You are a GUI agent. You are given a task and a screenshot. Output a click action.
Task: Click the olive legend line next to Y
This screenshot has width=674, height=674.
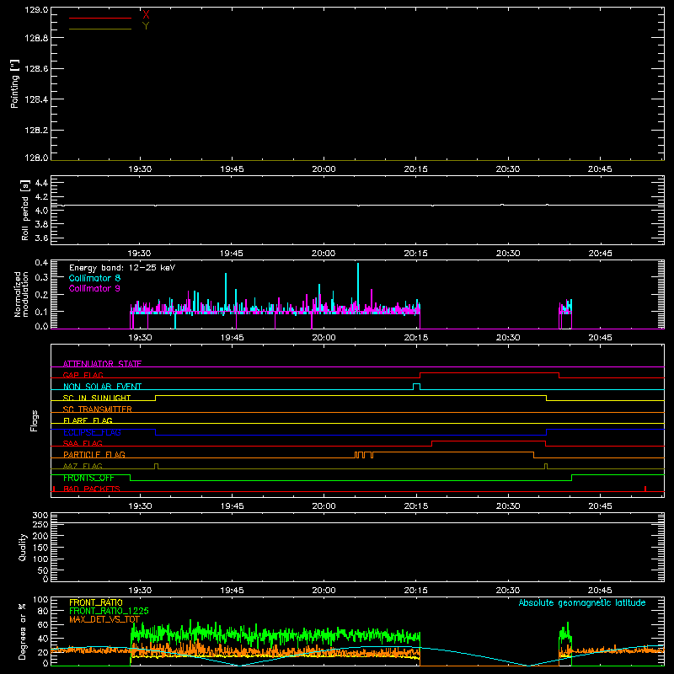tap(100, 29)
